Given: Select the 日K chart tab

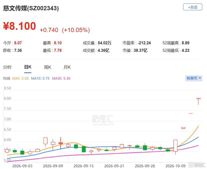Looking at the screenshot, I should 28,67.
